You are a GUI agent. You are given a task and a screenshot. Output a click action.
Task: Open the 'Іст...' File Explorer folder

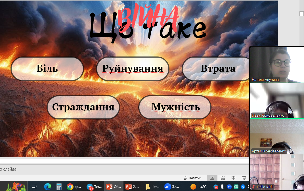(153, 186)
